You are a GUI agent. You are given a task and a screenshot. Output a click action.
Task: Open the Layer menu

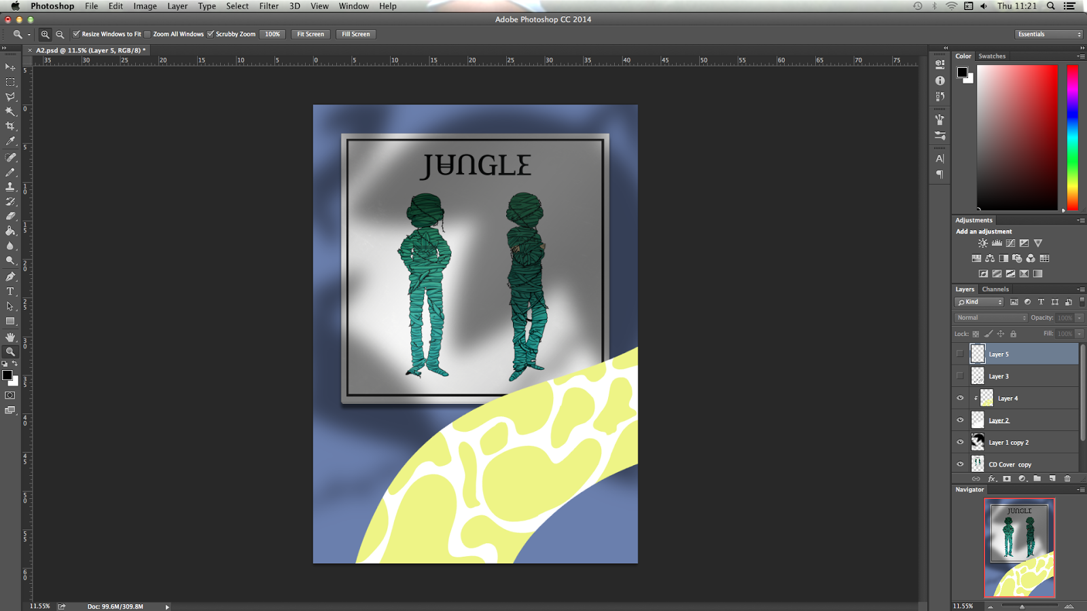click(x=177, y=6)
